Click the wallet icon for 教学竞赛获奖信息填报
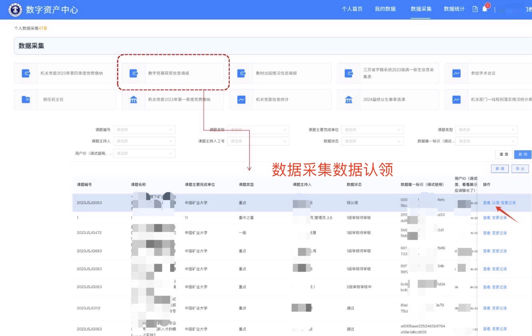532x336 pixels. pyautogui.click(x=133, y=73)
